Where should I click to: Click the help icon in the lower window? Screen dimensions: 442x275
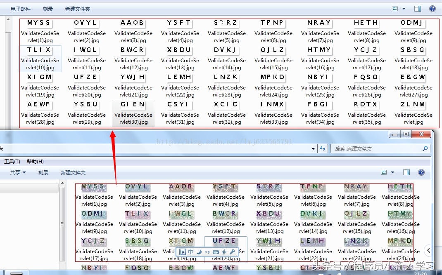point(421,172)
